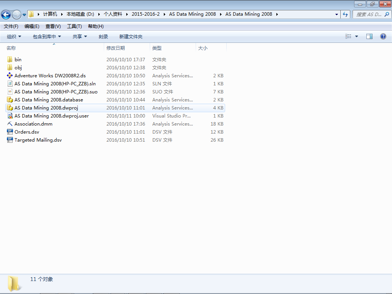The image size is (392, 294).
Task: Open the 组织 dropdown
Action: tap(14, 36)
